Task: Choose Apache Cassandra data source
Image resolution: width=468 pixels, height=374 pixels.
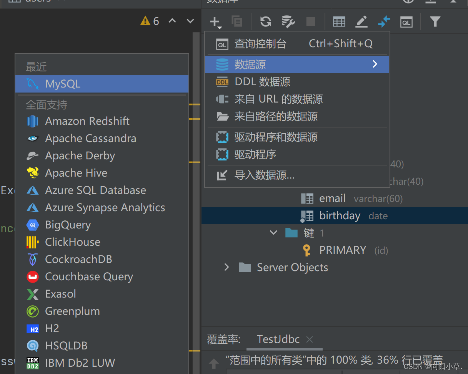Action: [x=102, y=138]
